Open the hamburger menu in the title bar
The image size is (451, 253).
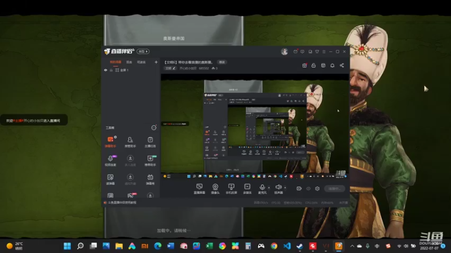pos(324,52)
